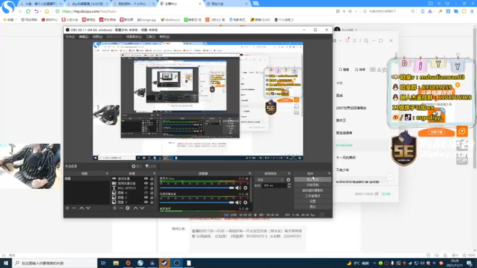
Task: Click browser undo close-tab icon
Action: click(x=37, y=11)
